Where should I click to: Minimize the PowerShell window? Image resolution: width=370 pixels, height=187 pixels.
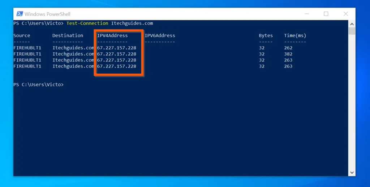[x=307, y=14]
